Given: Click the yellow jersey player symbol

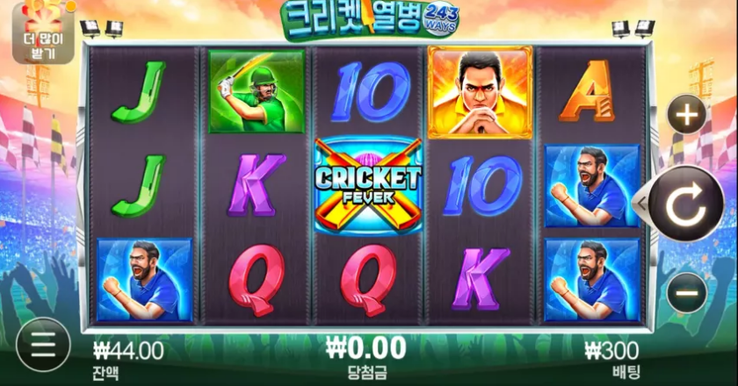Looking at the screenshot, I should [x=480, y=93].
